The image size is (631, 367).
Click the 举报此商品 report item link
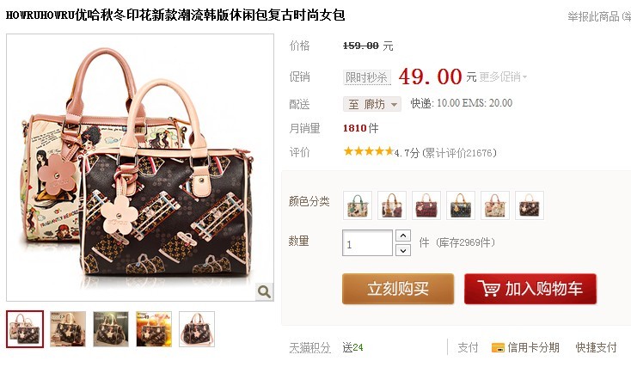click(x=593, y=16)
